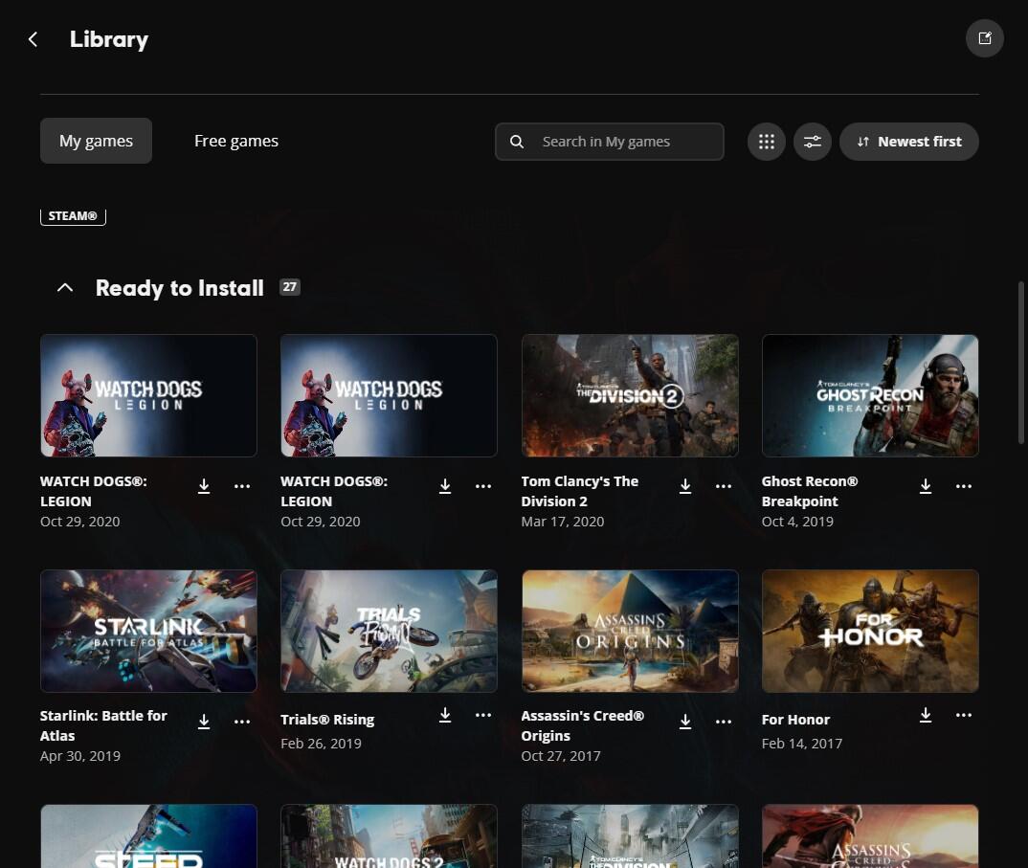Open the Trials Rising cover thumbnail
Viewport: 1028px width, 868px height.
pos(389,631)
